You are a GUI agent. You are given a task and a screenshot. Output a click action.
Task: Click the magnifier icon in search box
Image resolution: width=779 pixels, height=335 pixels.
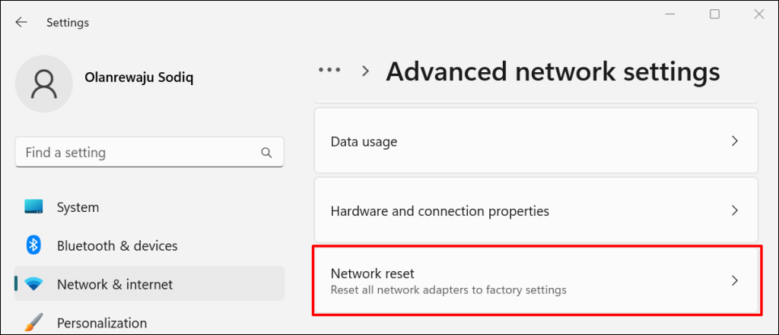coord(266,153)
